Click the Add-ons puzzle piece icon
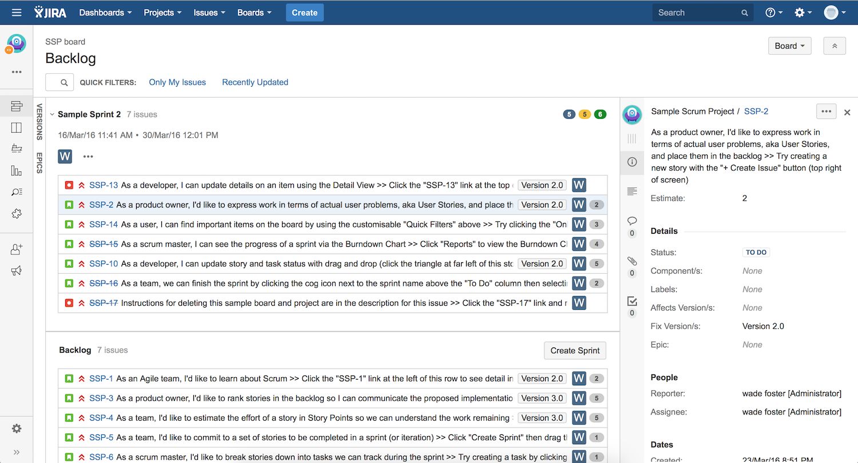 click(17, 213)
